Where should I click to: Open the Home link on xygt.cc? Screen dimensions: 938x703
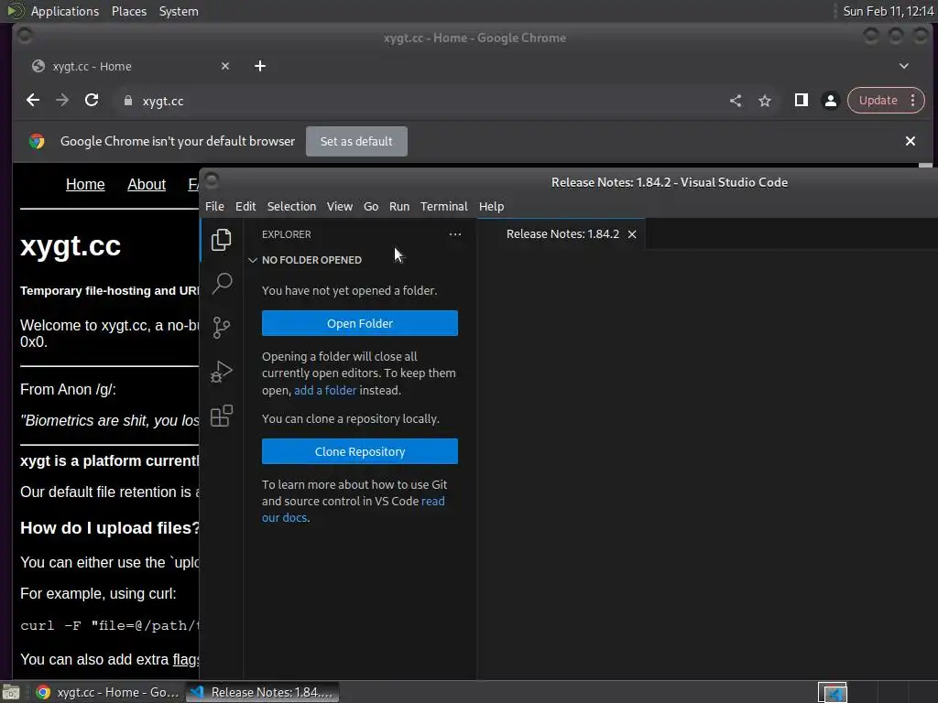pos(85,185)
